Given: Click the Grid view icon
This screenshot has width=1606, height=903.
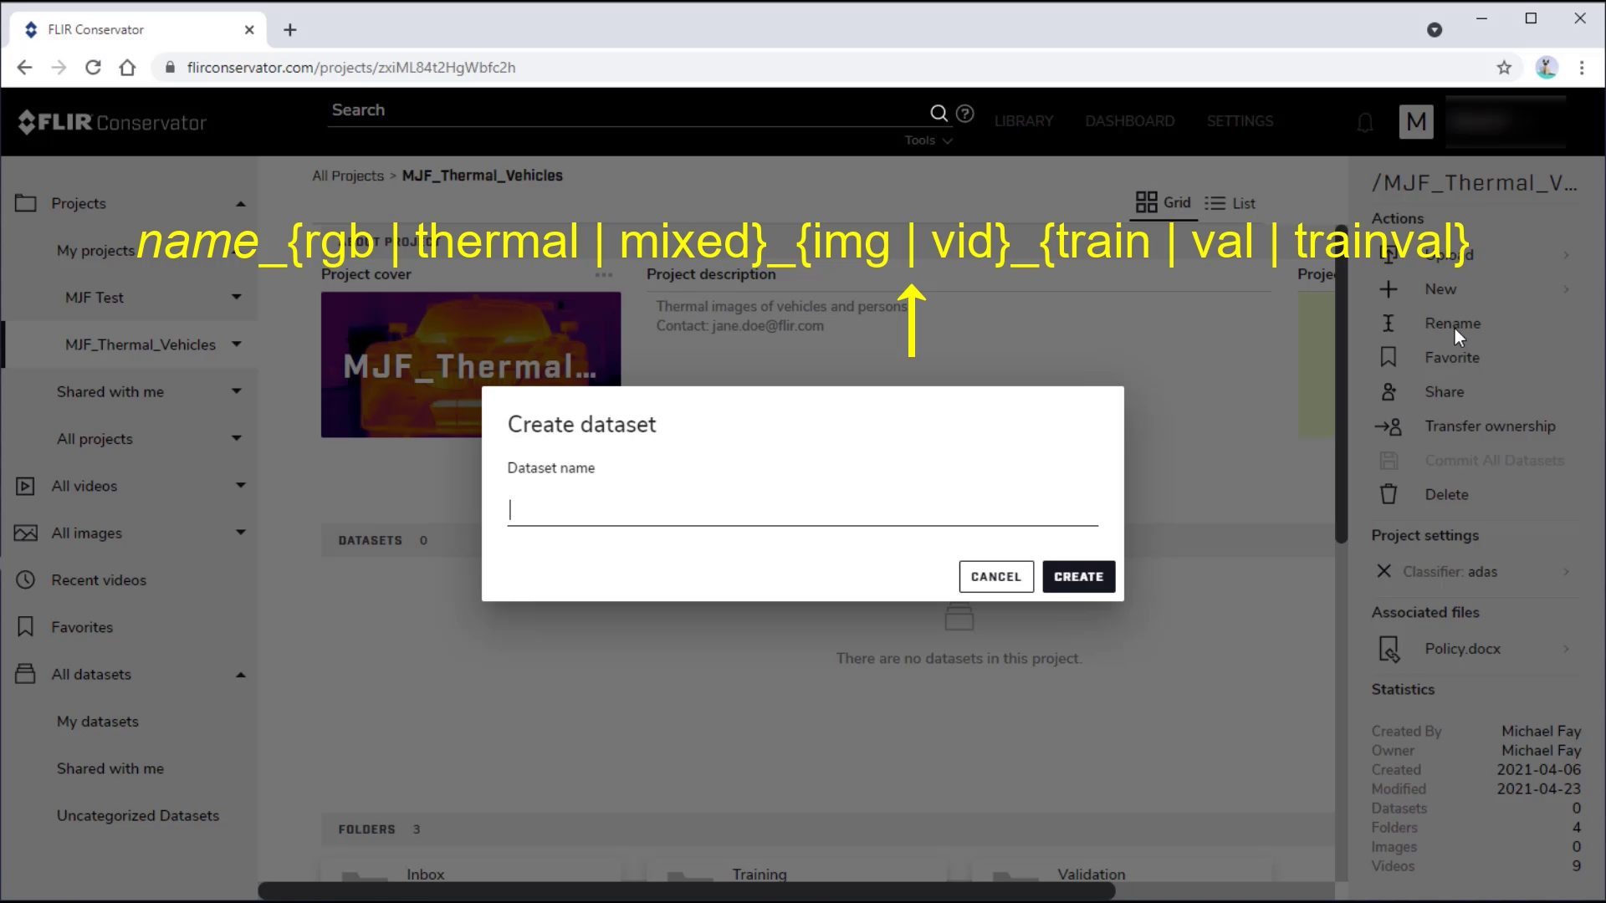Looking at the screenshot, I should point(1148,203).
